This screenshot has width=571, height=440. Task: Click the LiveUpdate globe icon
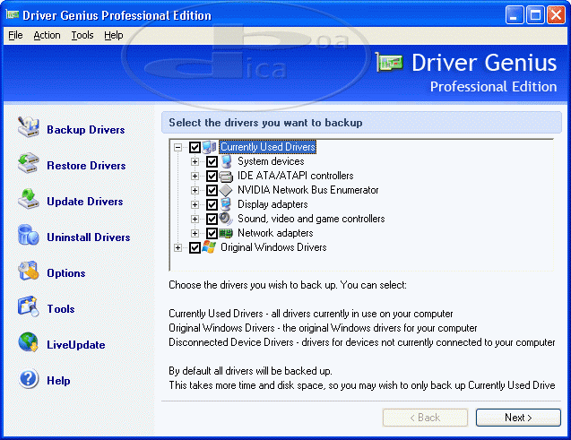click(29, 344)
